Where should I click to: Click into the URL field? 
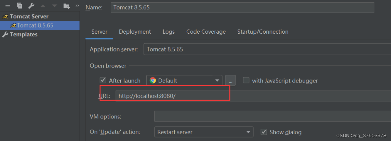click(253, 96)
